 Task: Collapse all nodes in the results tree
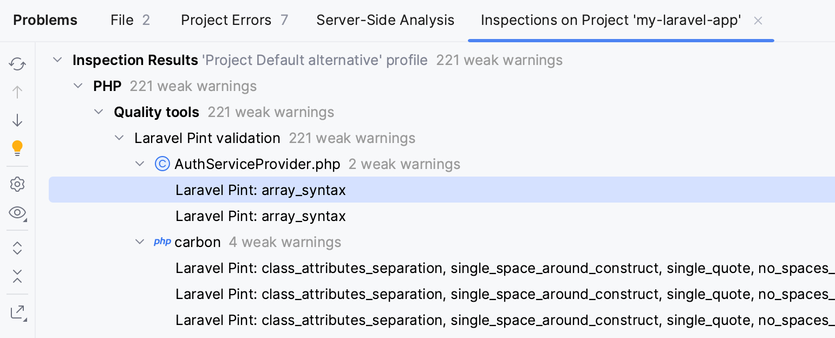click(x=17, y=277)
